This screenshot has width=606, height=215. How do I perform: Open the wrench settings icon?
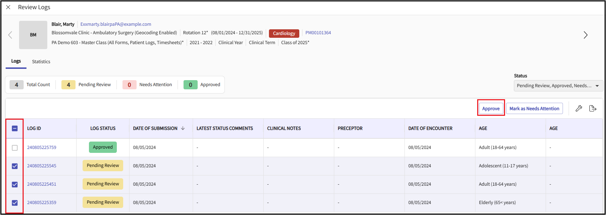[x=578, y=108]
